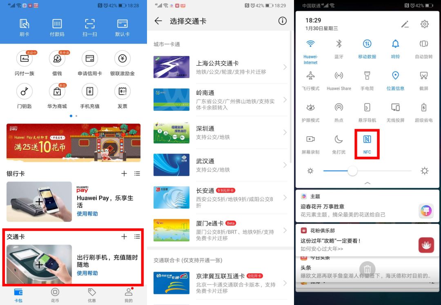Image resolution: width=441 pixels, height=305 pixels.
Task: Toggle 响铃 ringer mode
Action: click(395, 44)
